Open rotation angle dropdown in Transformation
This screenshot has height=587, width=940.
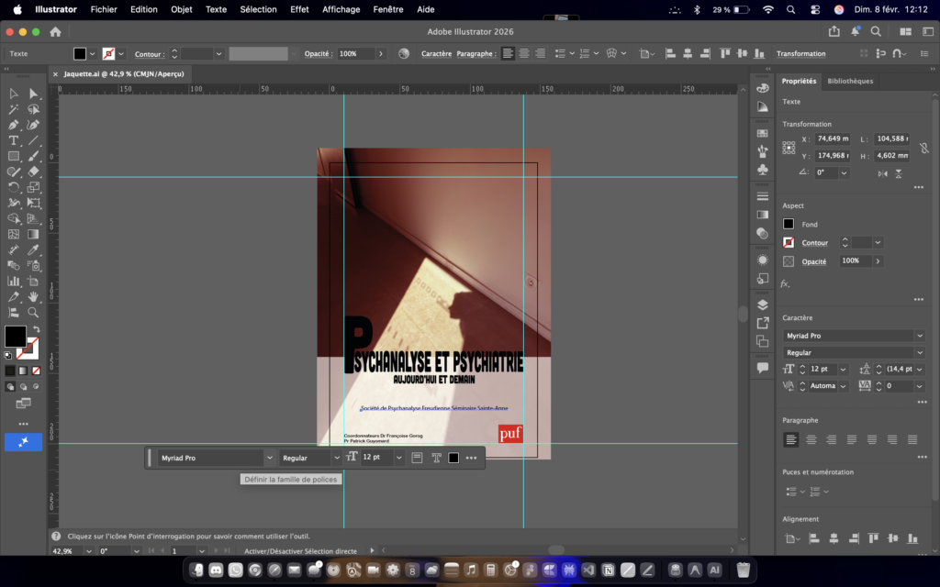coord(845,172)
